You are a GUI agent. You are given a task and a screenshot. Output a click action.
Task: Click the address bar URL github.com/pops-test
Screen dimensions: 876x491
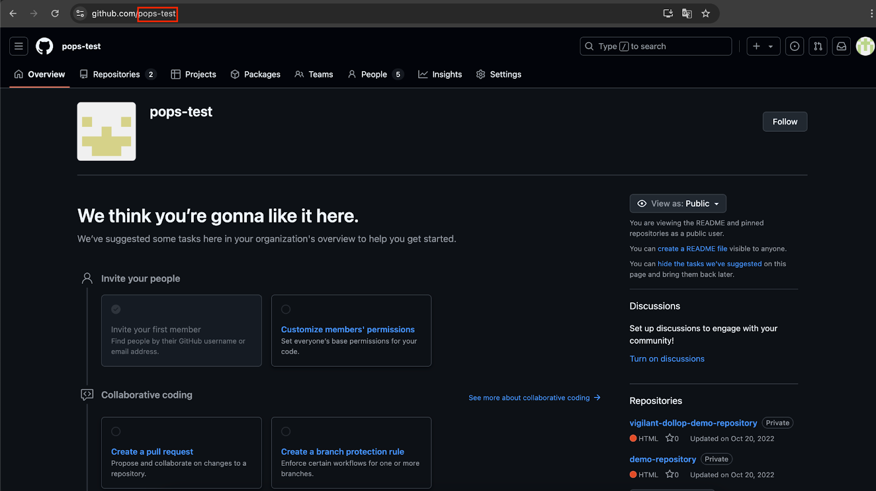coord(134,14)
